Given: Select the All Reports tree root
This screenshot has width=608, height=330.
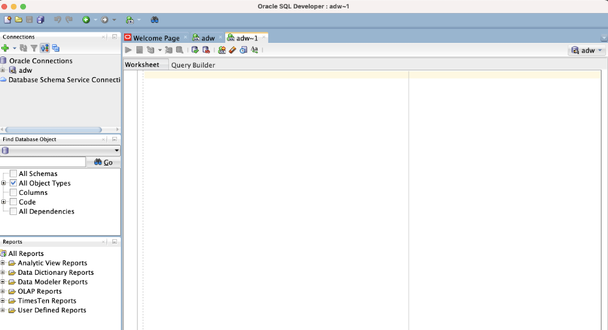Looking at the screenshot, I should coord(26,253).
